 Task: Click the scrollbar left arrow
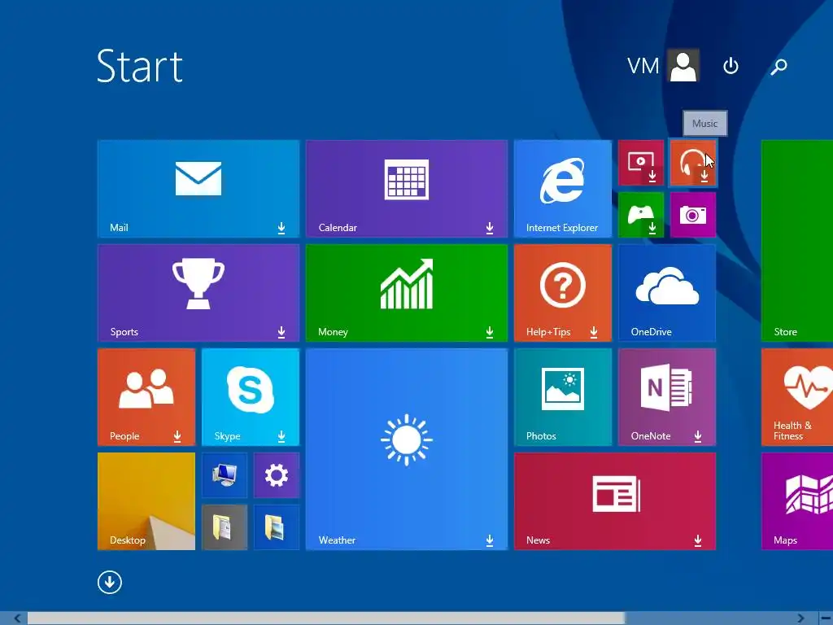[16, 618]
